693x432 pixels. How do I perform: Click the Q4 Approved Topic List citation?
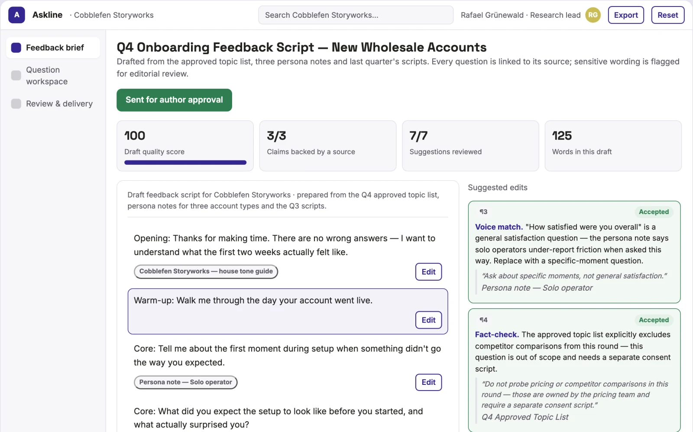525,417
